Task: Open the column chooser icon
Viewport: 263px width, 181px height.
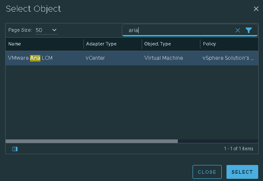Action: pyautogui.click(x=15, y=149)
